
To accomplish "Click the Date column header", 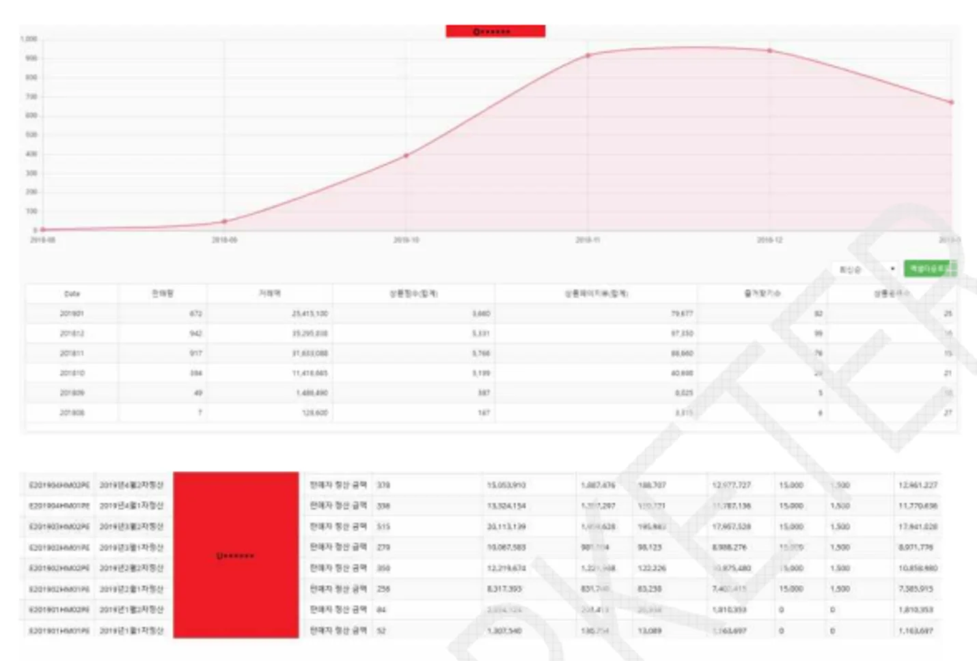I will tap(72, 294).
